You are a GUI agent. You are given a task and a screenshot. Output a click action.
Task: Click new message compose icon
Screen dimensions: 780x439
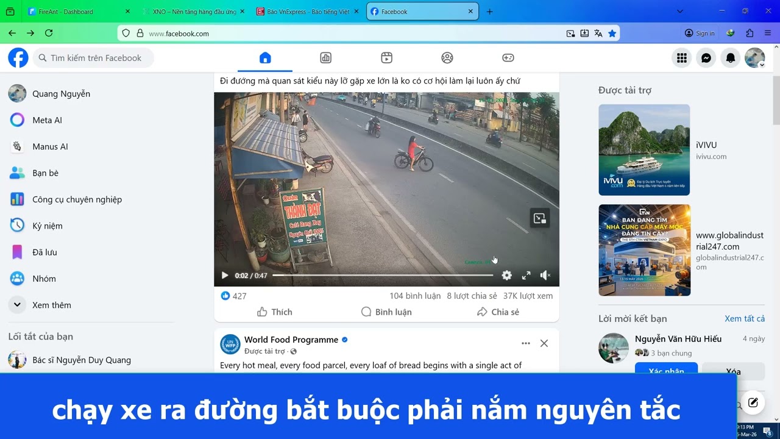click(753, 402)
